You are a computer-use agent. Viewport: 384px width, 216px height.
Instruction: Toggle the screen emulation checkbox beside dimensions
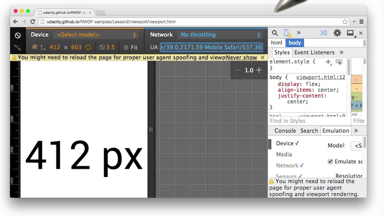[x=34, y=47]
